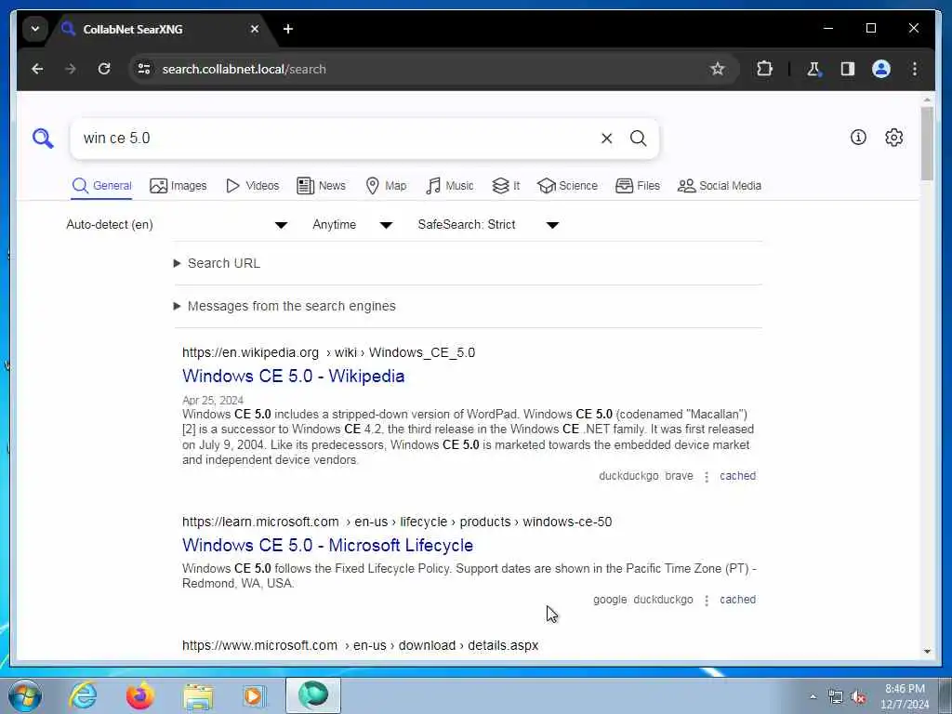The width and height of the screenshot is (952, 714).
Task: Go back using browser back arrow
Action: (x=37, y=69)
